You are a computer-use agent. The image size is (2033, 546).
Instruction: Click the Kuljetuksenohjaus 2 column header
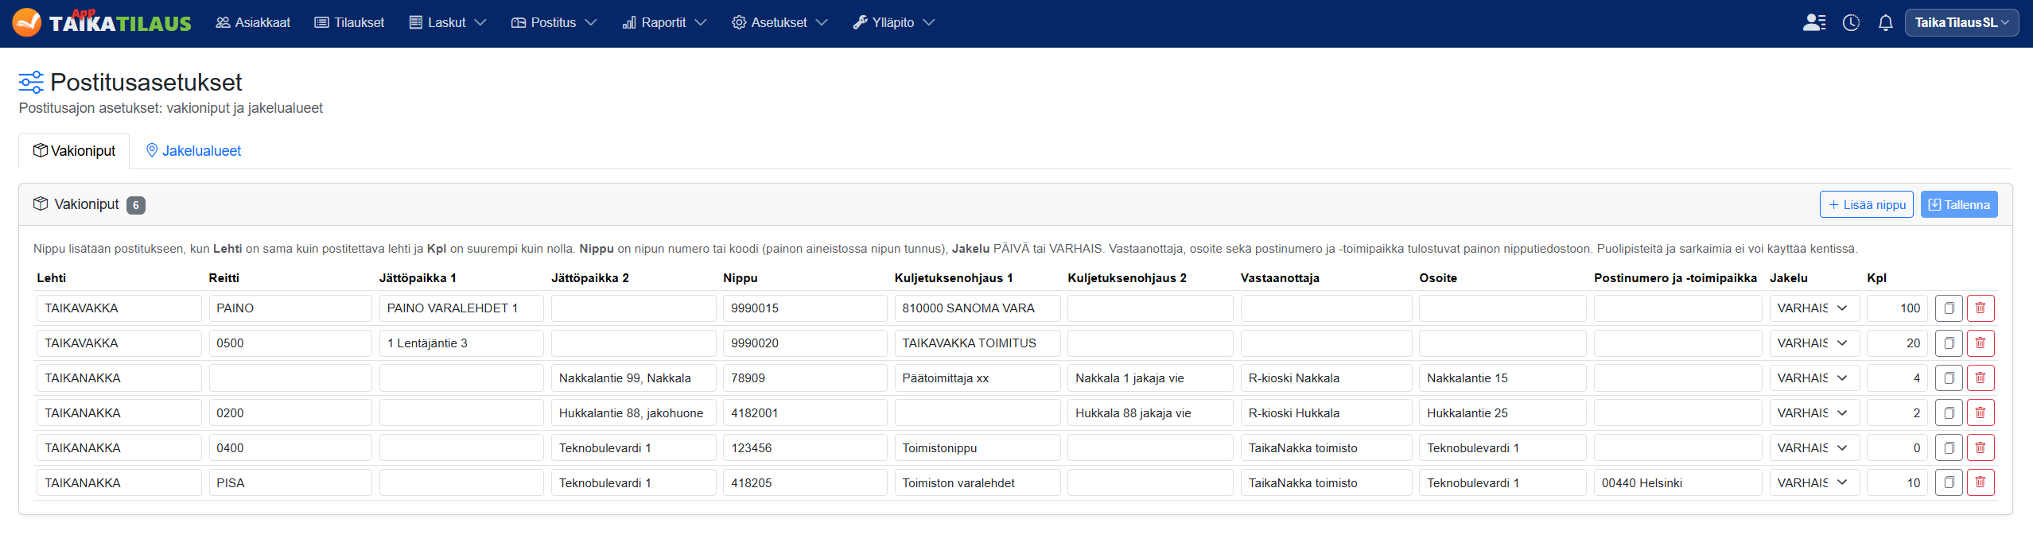(1127, 278)
